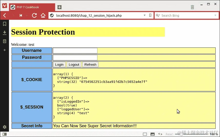Go to the home page
This screenshot has width=220, height=137.
pos(43,15)
